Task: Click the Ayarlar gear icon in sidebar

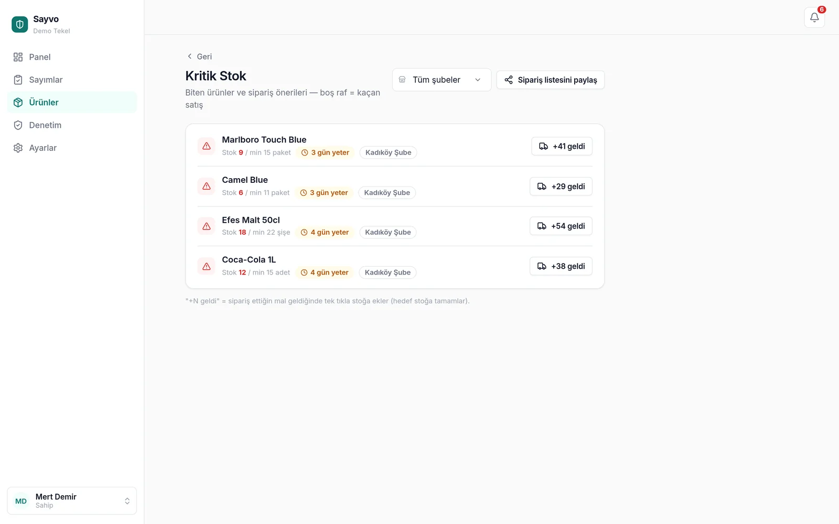Action: click(18, 148)
